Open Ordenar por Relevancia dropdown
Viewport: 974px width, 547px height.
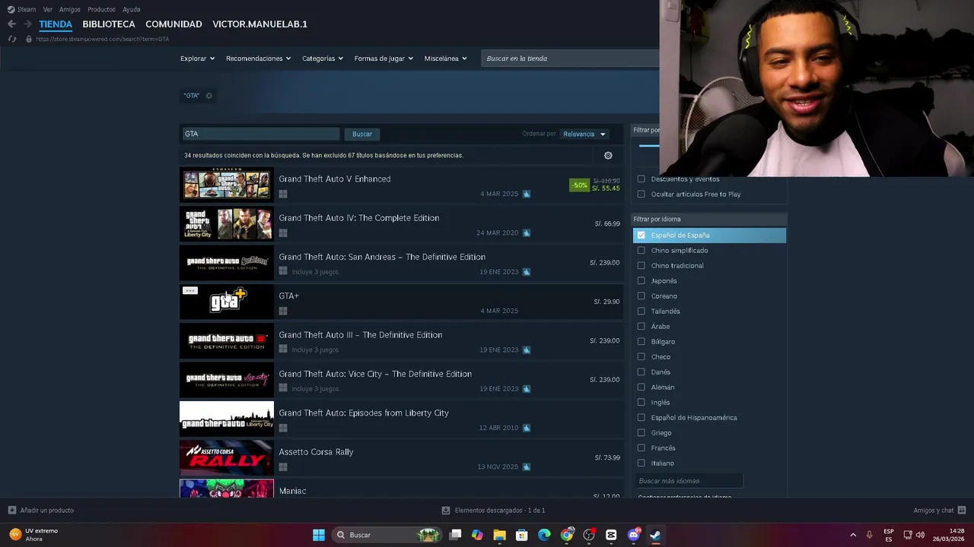(x=584, y=134)
